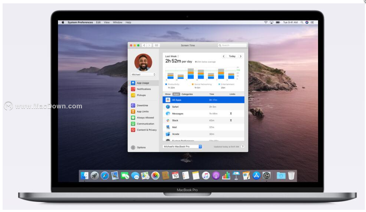Open App Usage in the sidebar

pos(143,83)
